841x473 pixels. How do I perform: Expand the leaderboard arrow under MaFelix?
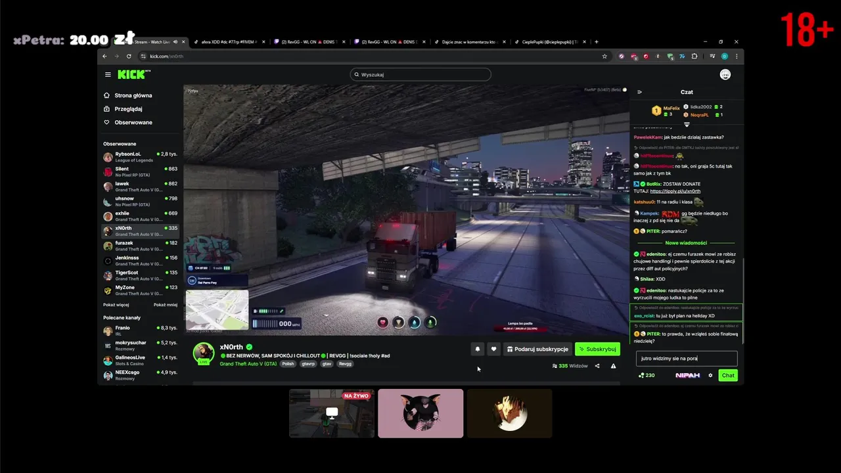[687, 124]
